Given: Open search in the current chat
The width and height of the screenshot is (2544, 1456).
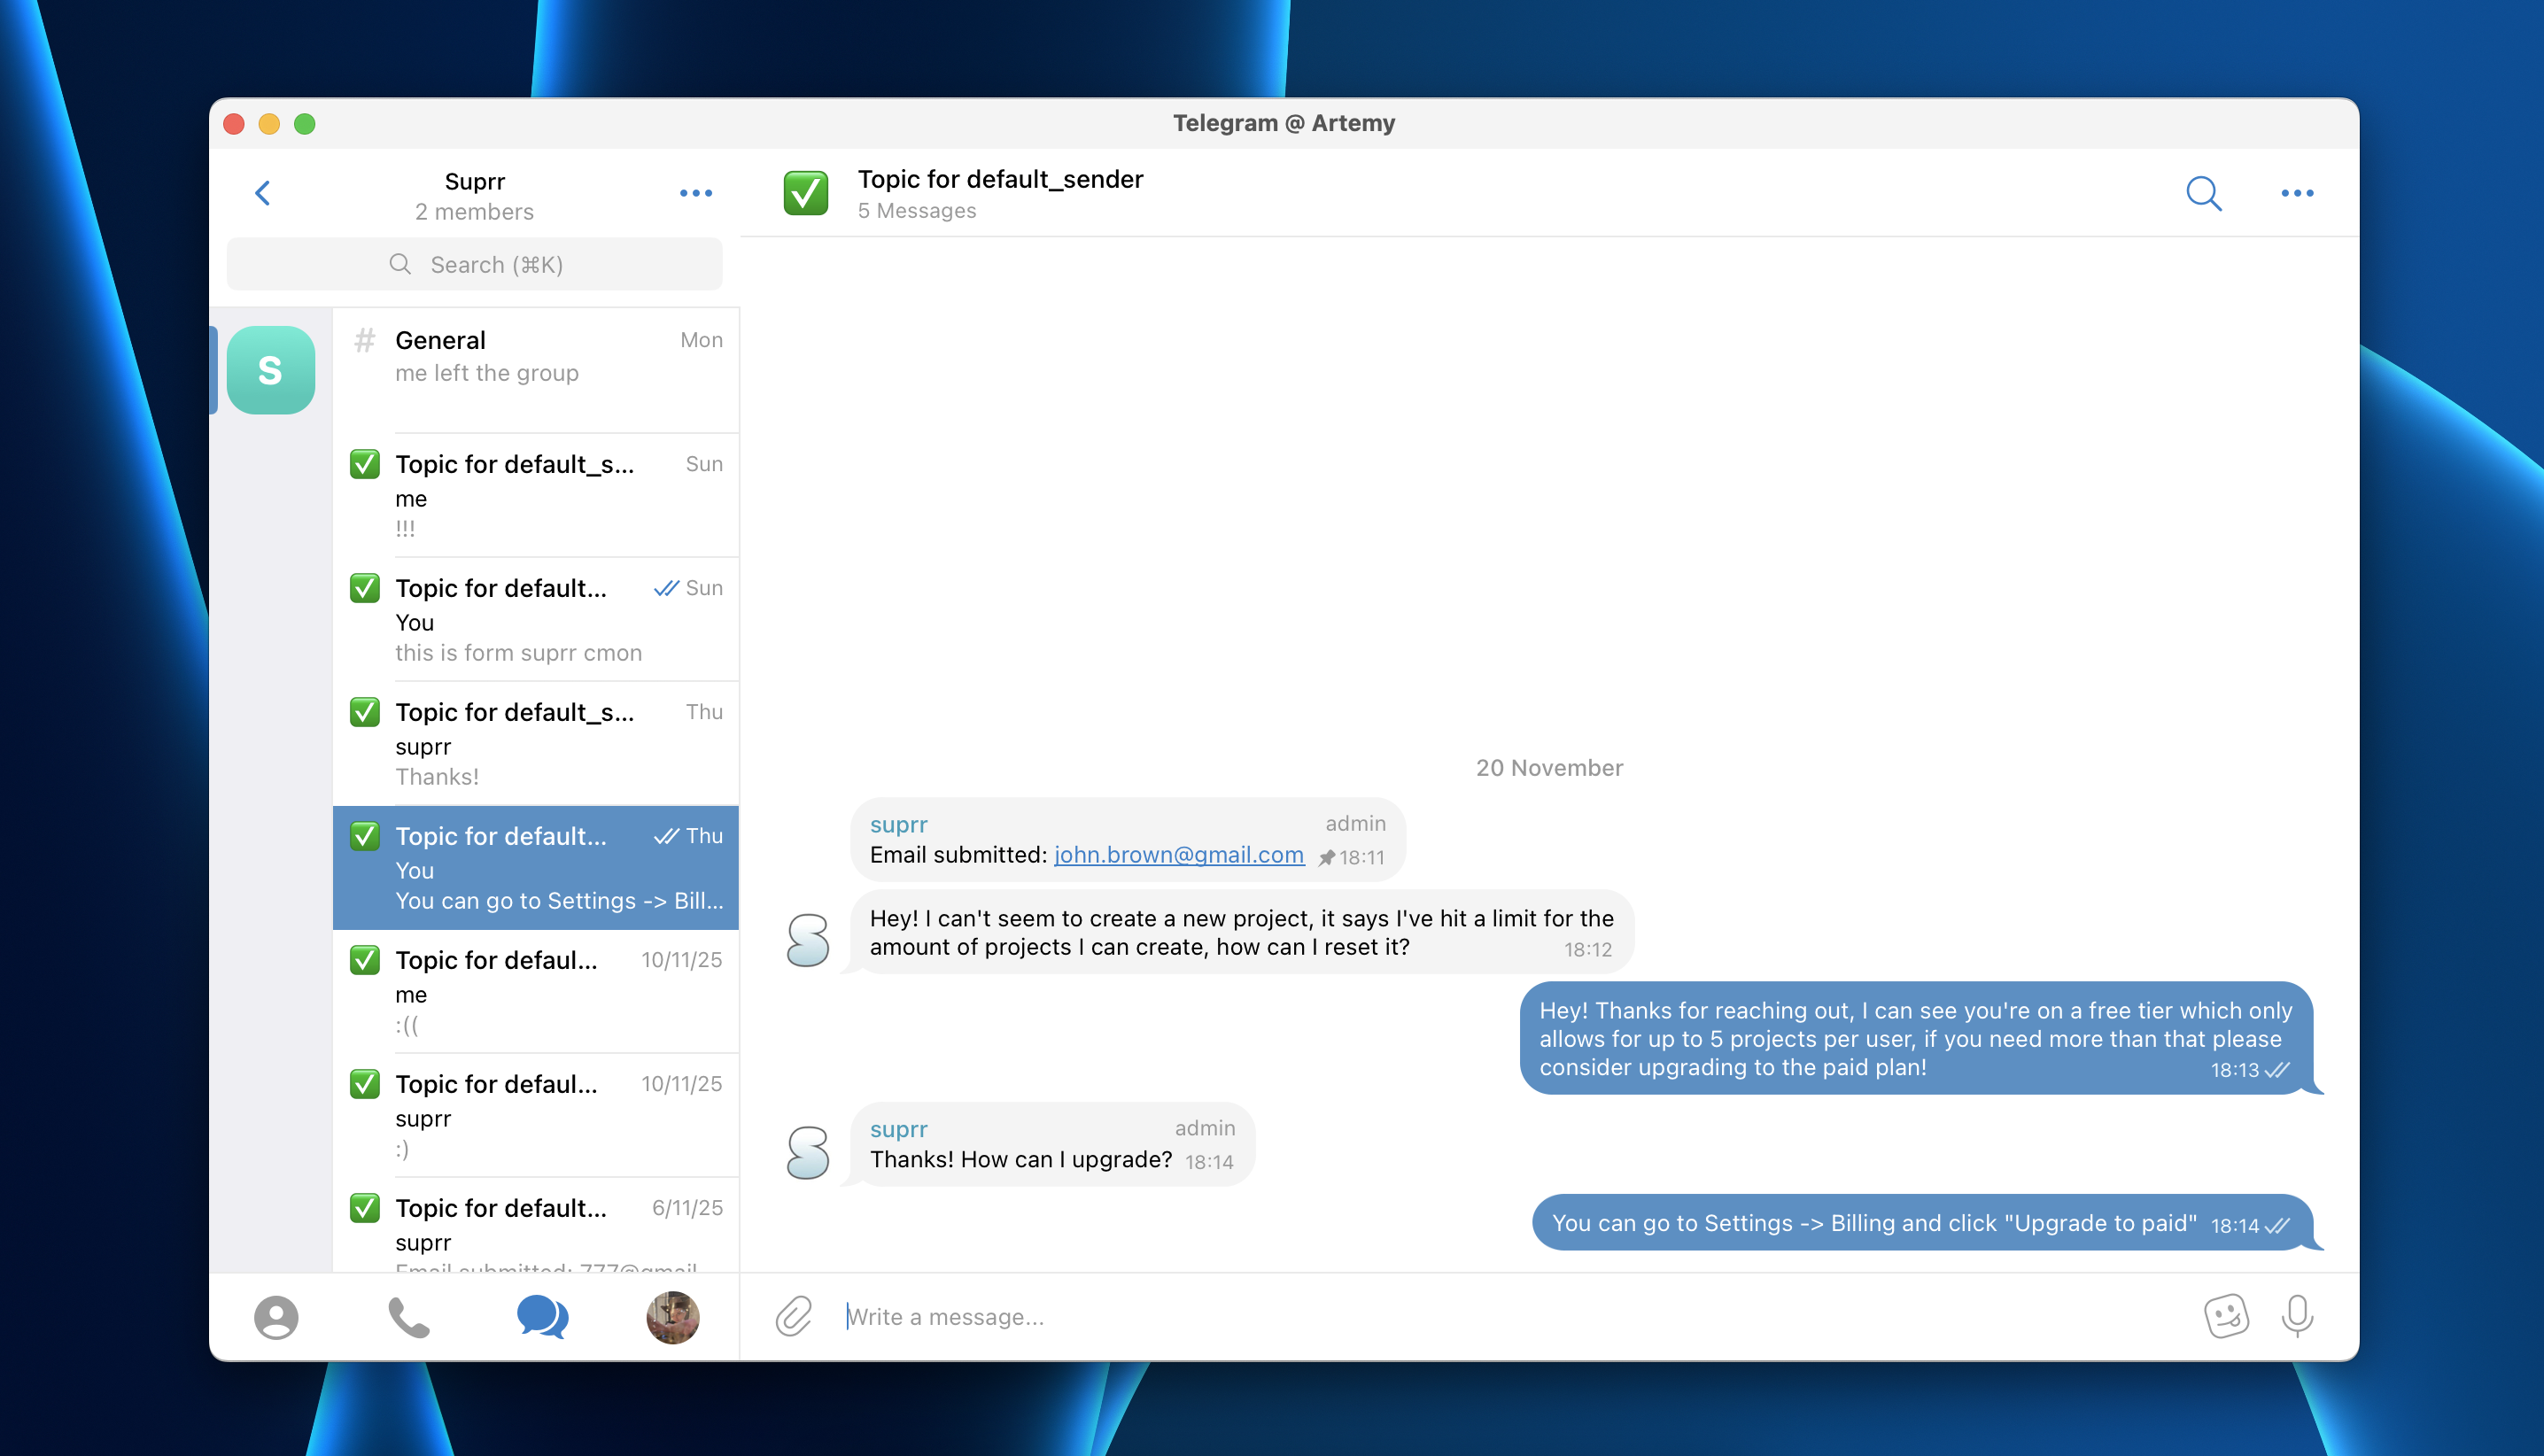Looking at the screenshot, I should coord(2204,193).
